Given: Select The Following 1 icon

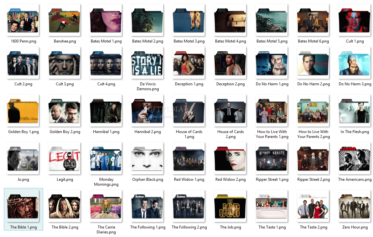Looking at the screenshot, I should pos(148,206).
